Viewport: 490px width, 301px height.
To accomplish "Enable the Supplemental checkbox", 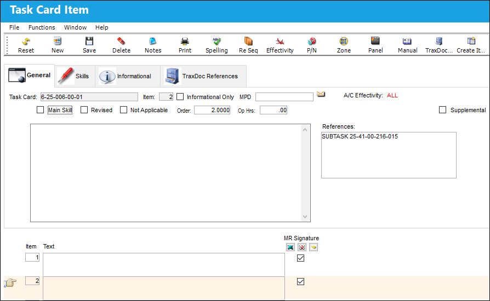I will tap(442, 110).
